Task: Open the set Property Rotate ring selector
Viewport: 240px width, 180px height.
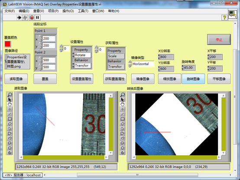Action: [x=83, y=55]
